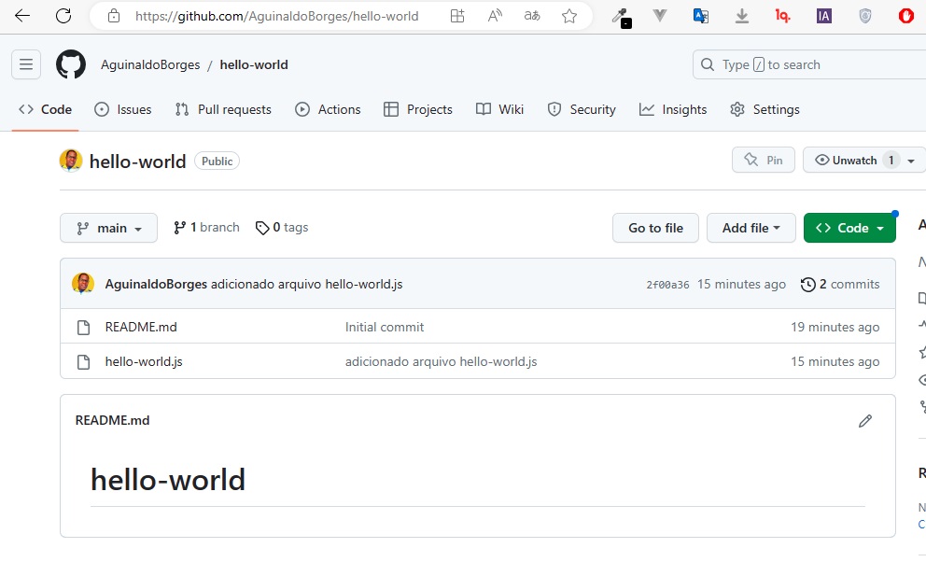
Task: Open the Issues tab
Action: pos(123,109)
